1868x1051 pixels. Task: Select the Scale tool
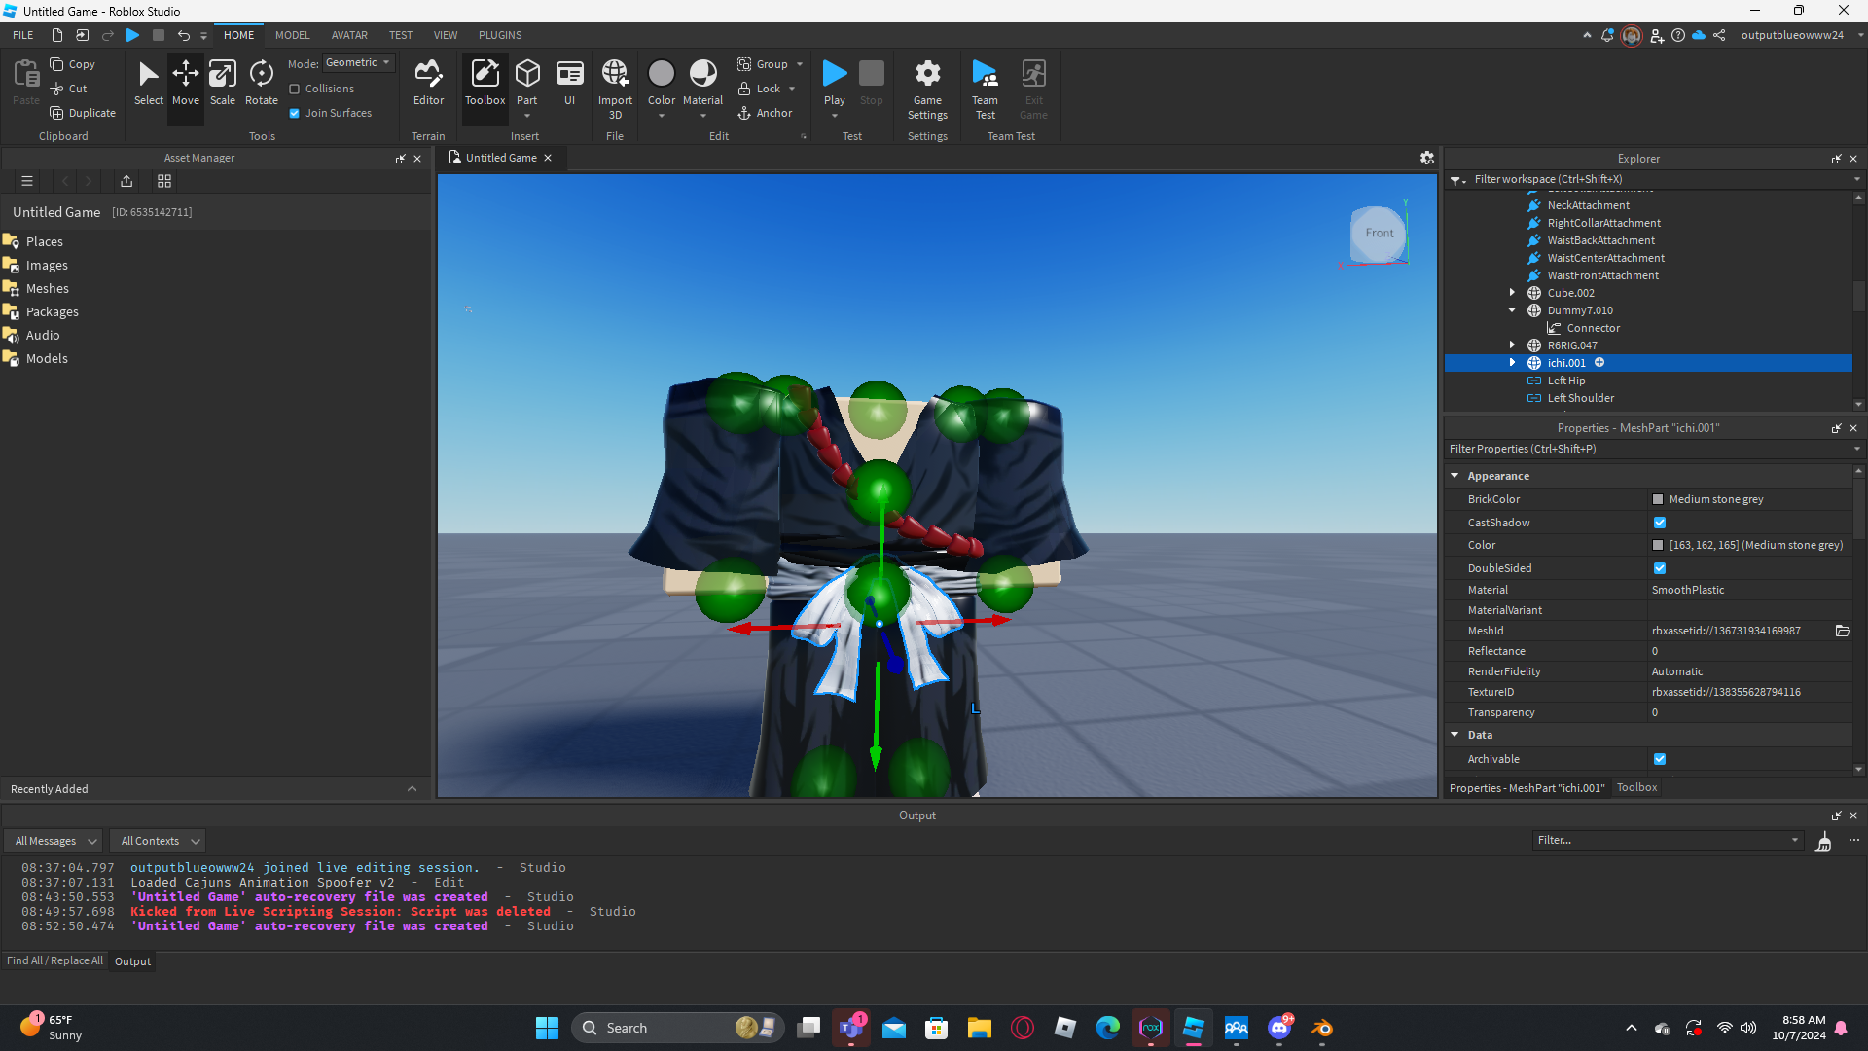(223, 82)
